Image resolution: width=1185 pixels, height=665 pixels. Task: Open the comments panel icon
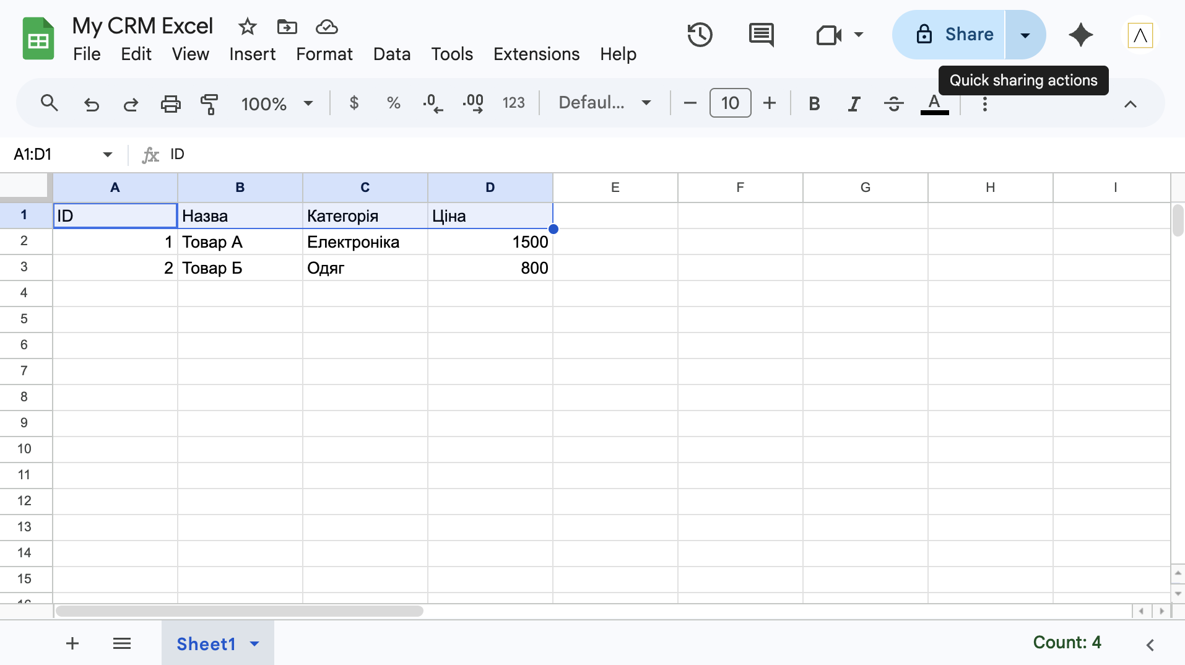(762, 35)
